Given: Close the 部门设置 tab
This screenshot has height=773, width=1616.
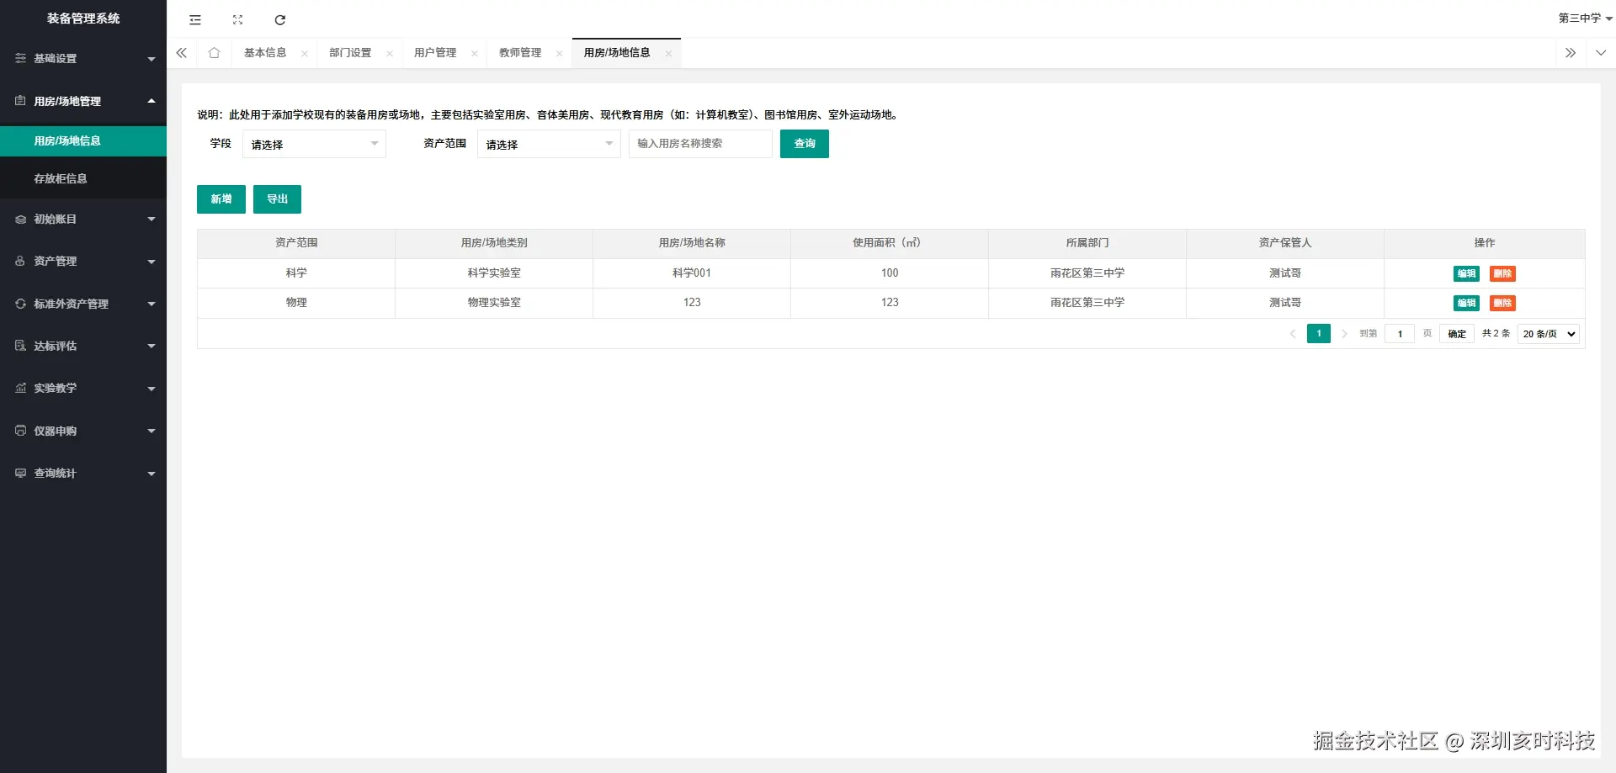Looking at the screenshot, I should (390, 53).
